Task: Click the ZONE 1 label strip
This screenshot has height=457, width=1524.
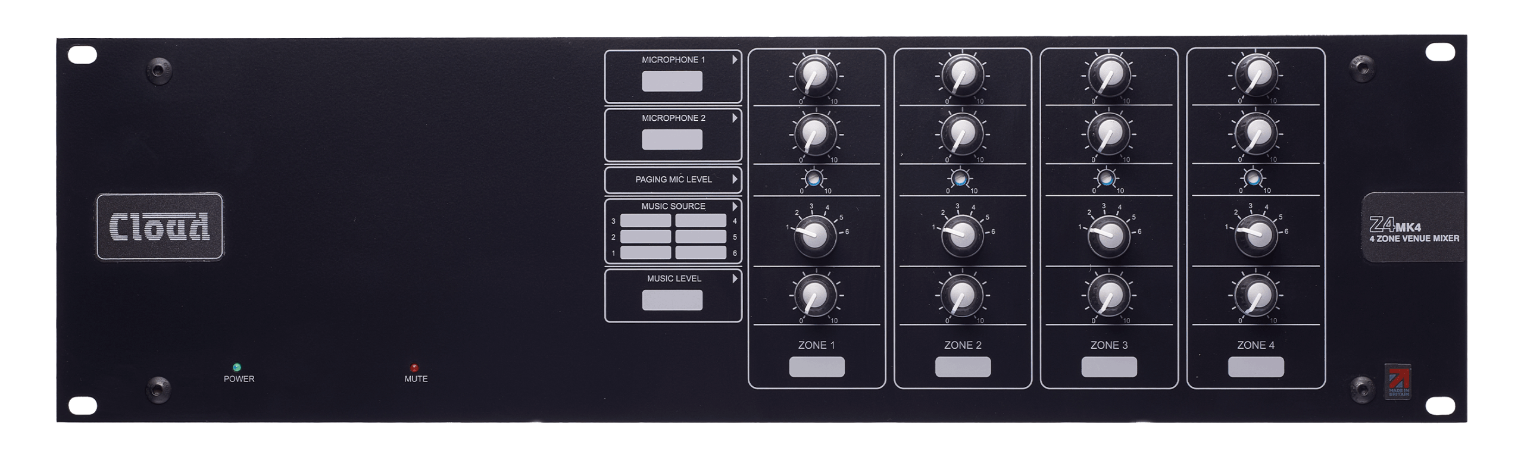Action: [816, 367]
